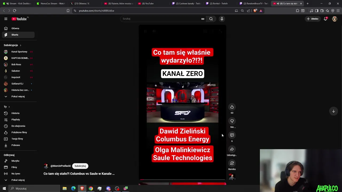Click the Brave Shields lion icon

255,11
